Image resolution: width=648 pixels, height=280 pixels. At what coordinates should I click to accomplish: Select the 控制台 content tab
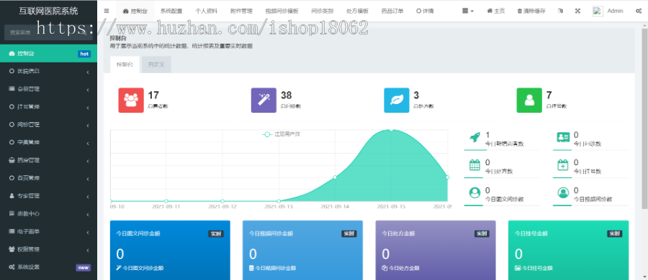(x=125, y=65)
